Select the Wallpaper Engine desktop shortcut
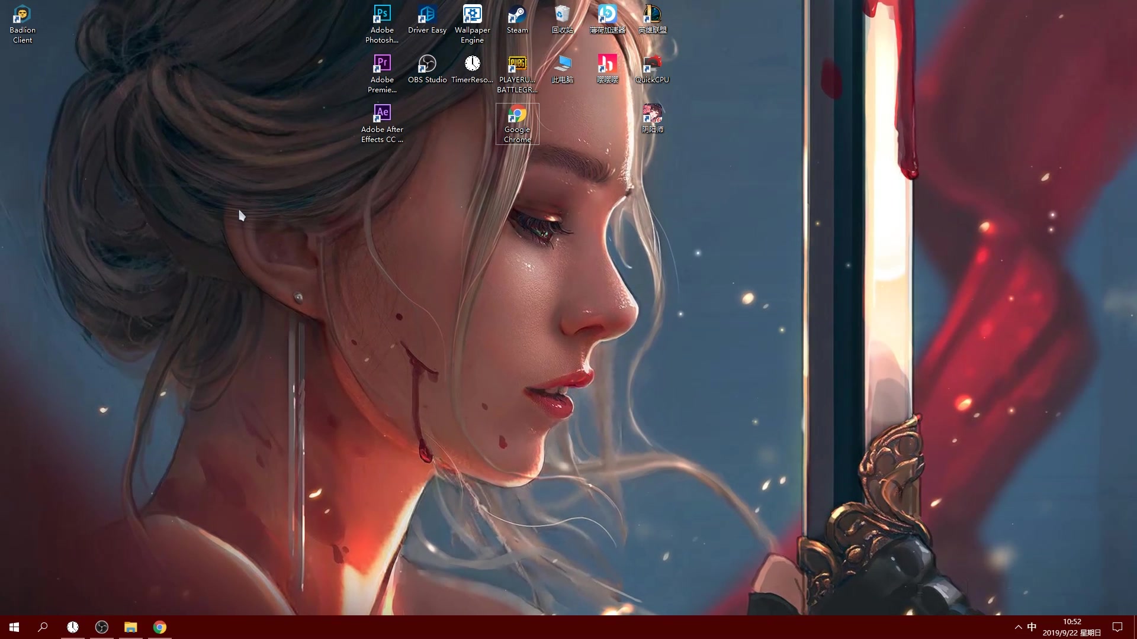 click(472, 24)
